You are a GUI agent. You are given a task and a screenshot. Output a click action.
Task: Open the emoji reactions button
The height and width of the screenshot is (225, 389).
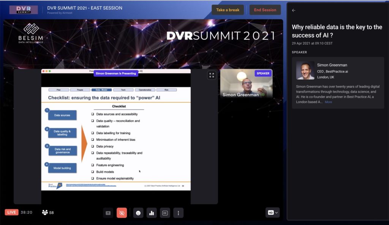click(x=138, y=213)
